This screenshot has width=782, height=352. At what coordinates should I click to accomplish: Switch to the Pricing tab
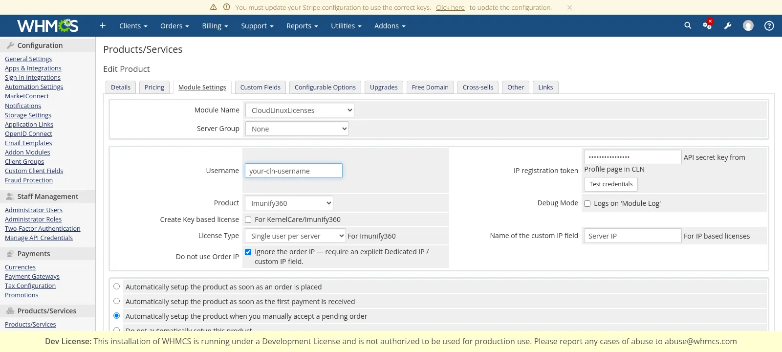point(154,87)
